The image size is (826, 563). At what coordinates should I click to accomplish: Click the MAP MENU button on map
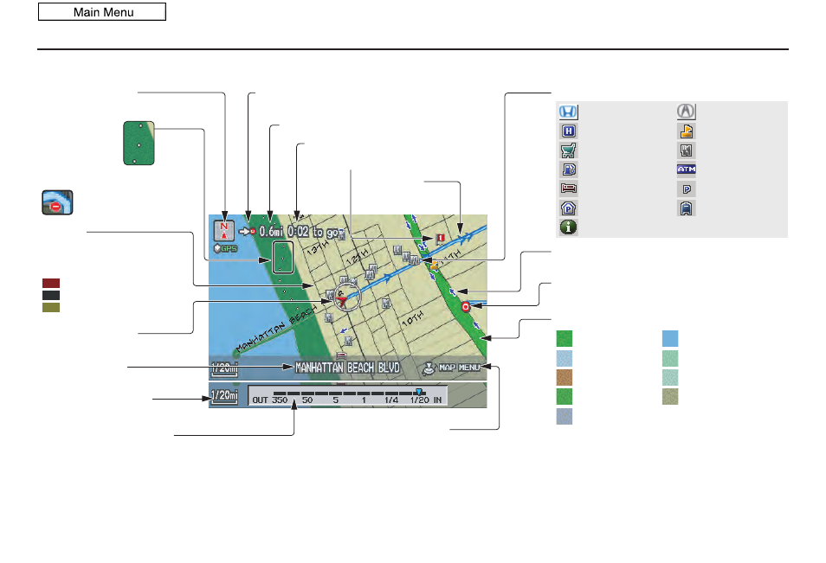coord(460,368)
